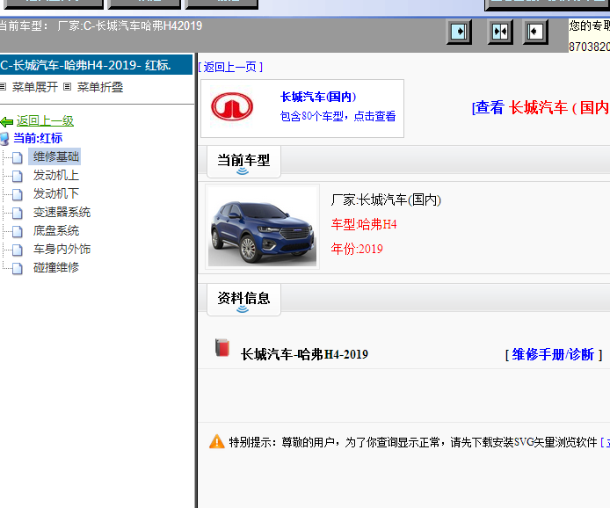The width and height of the screenshot is (610, 508).
Task: Click the page icon next to 发动机下
Action: [x=17, y=194]
